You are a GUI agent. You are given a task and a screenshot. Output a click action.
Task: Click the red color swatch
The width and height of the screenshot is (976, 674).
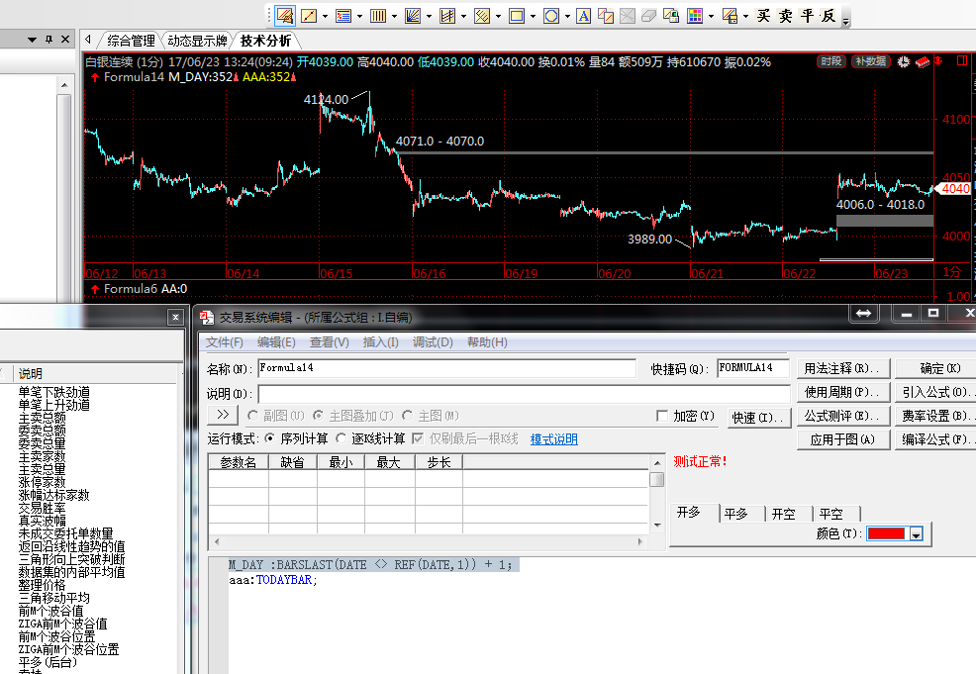point(886,533)
